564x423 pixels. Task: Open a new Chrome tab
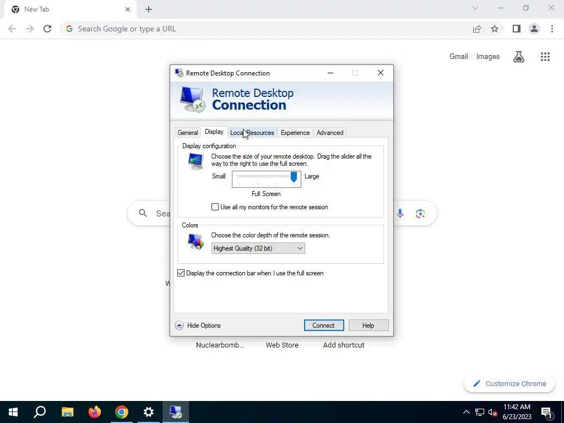point(149,9)
